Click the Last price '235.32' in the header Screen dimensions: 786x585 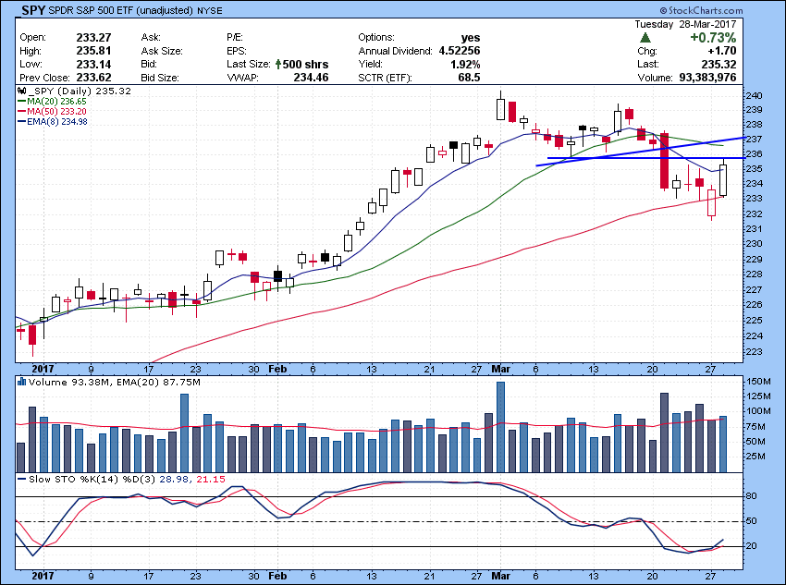(x=719, y=64)
